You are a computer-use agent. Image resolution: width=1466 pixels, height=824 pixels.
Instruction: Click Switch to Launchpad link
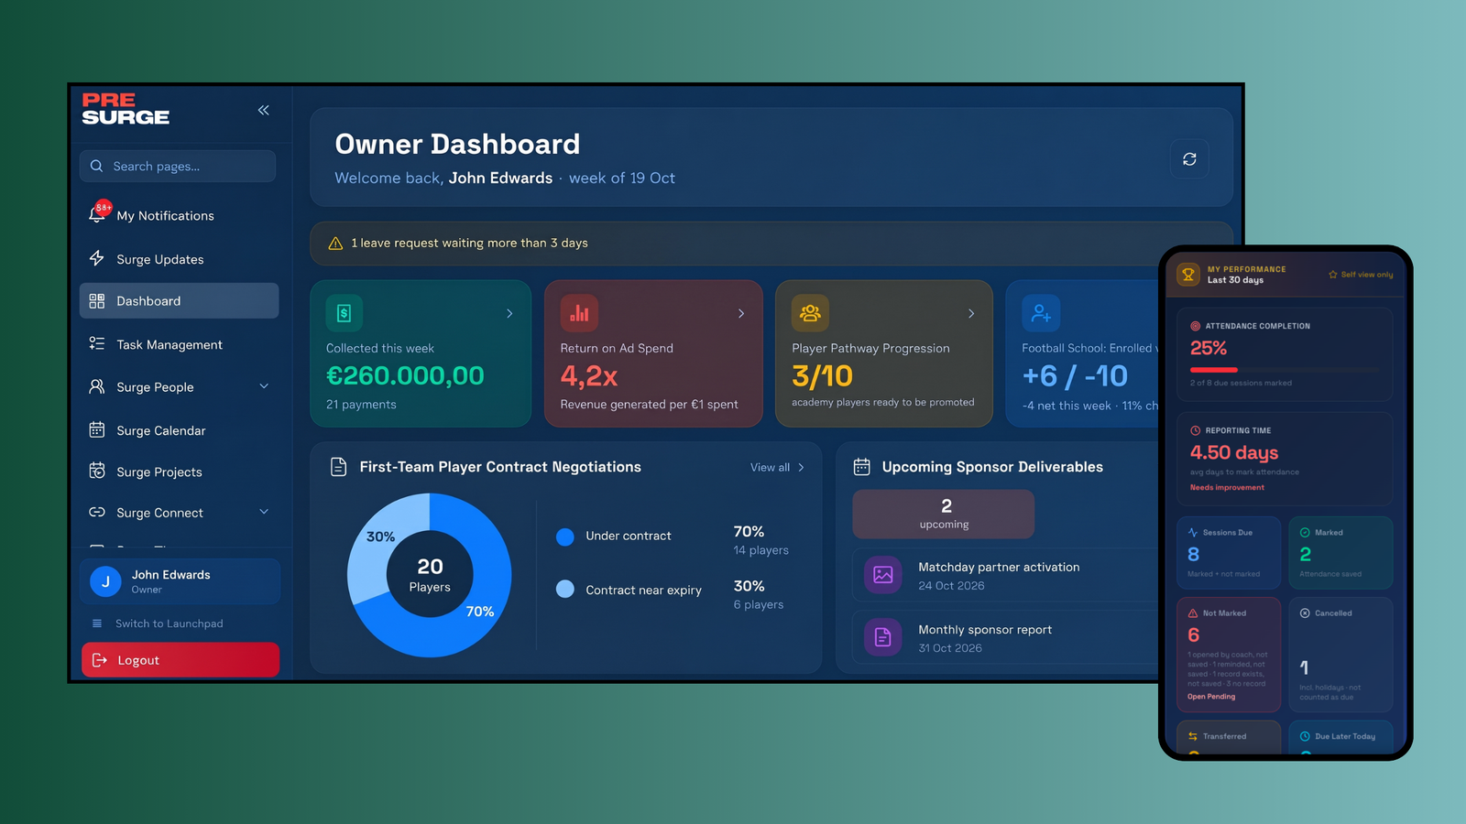click(x=158, y=623)
